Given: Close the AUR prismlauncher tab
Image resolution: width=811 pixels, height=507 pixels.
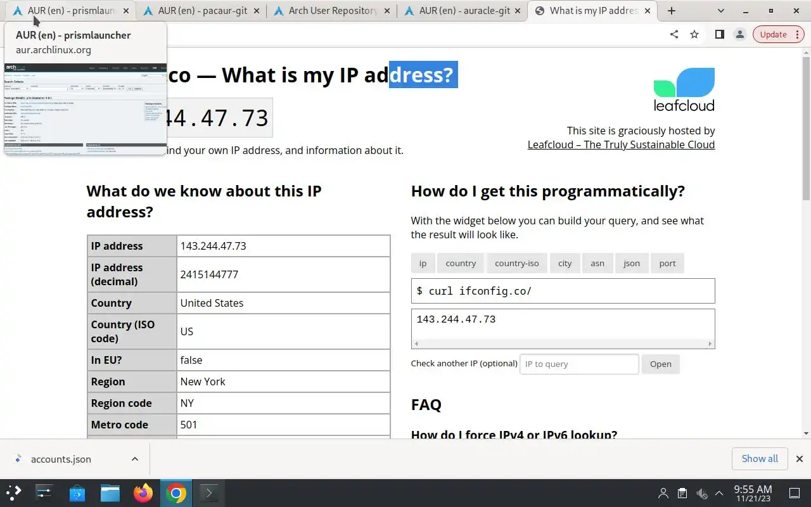Looking at the screenshot, I should [x=126, y=11].
